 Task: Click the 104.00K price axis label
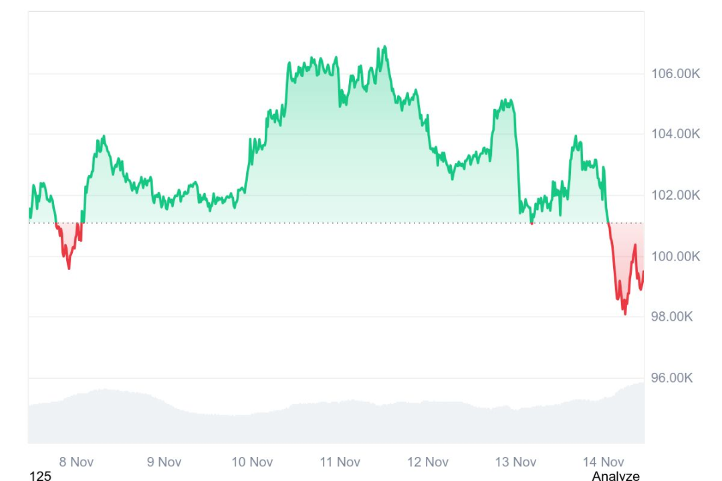coord(676,134)
